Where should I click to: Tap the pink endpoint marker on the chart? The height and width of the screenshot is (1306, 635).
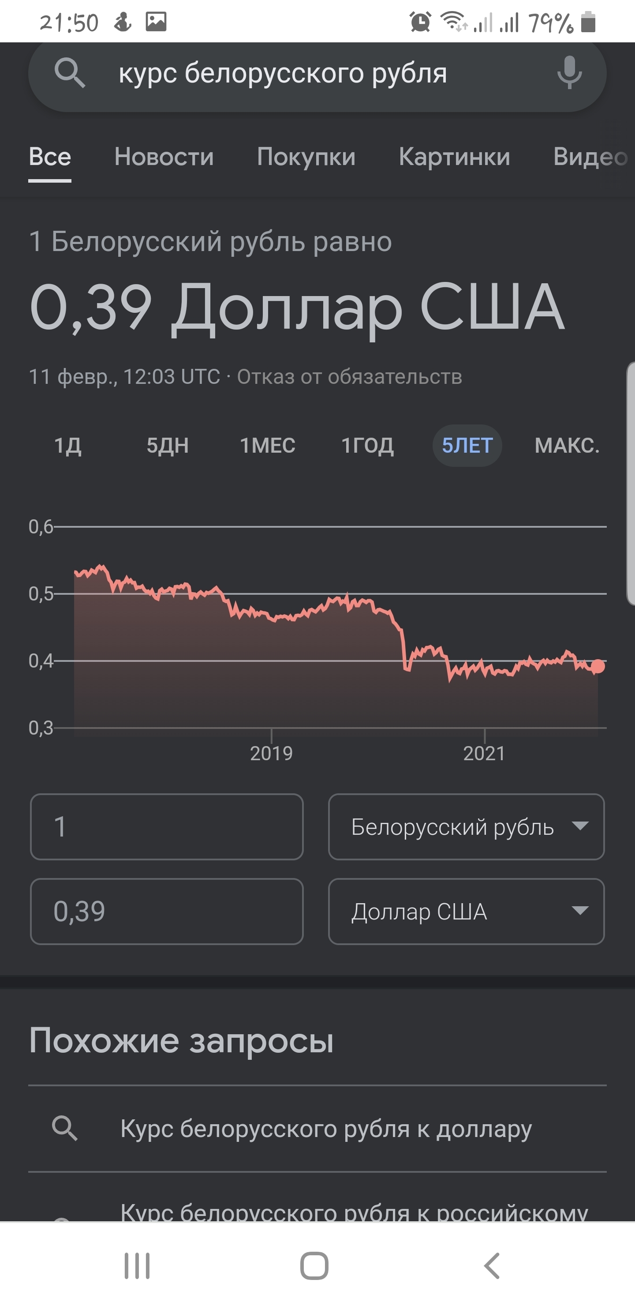[x=598, y=666]
